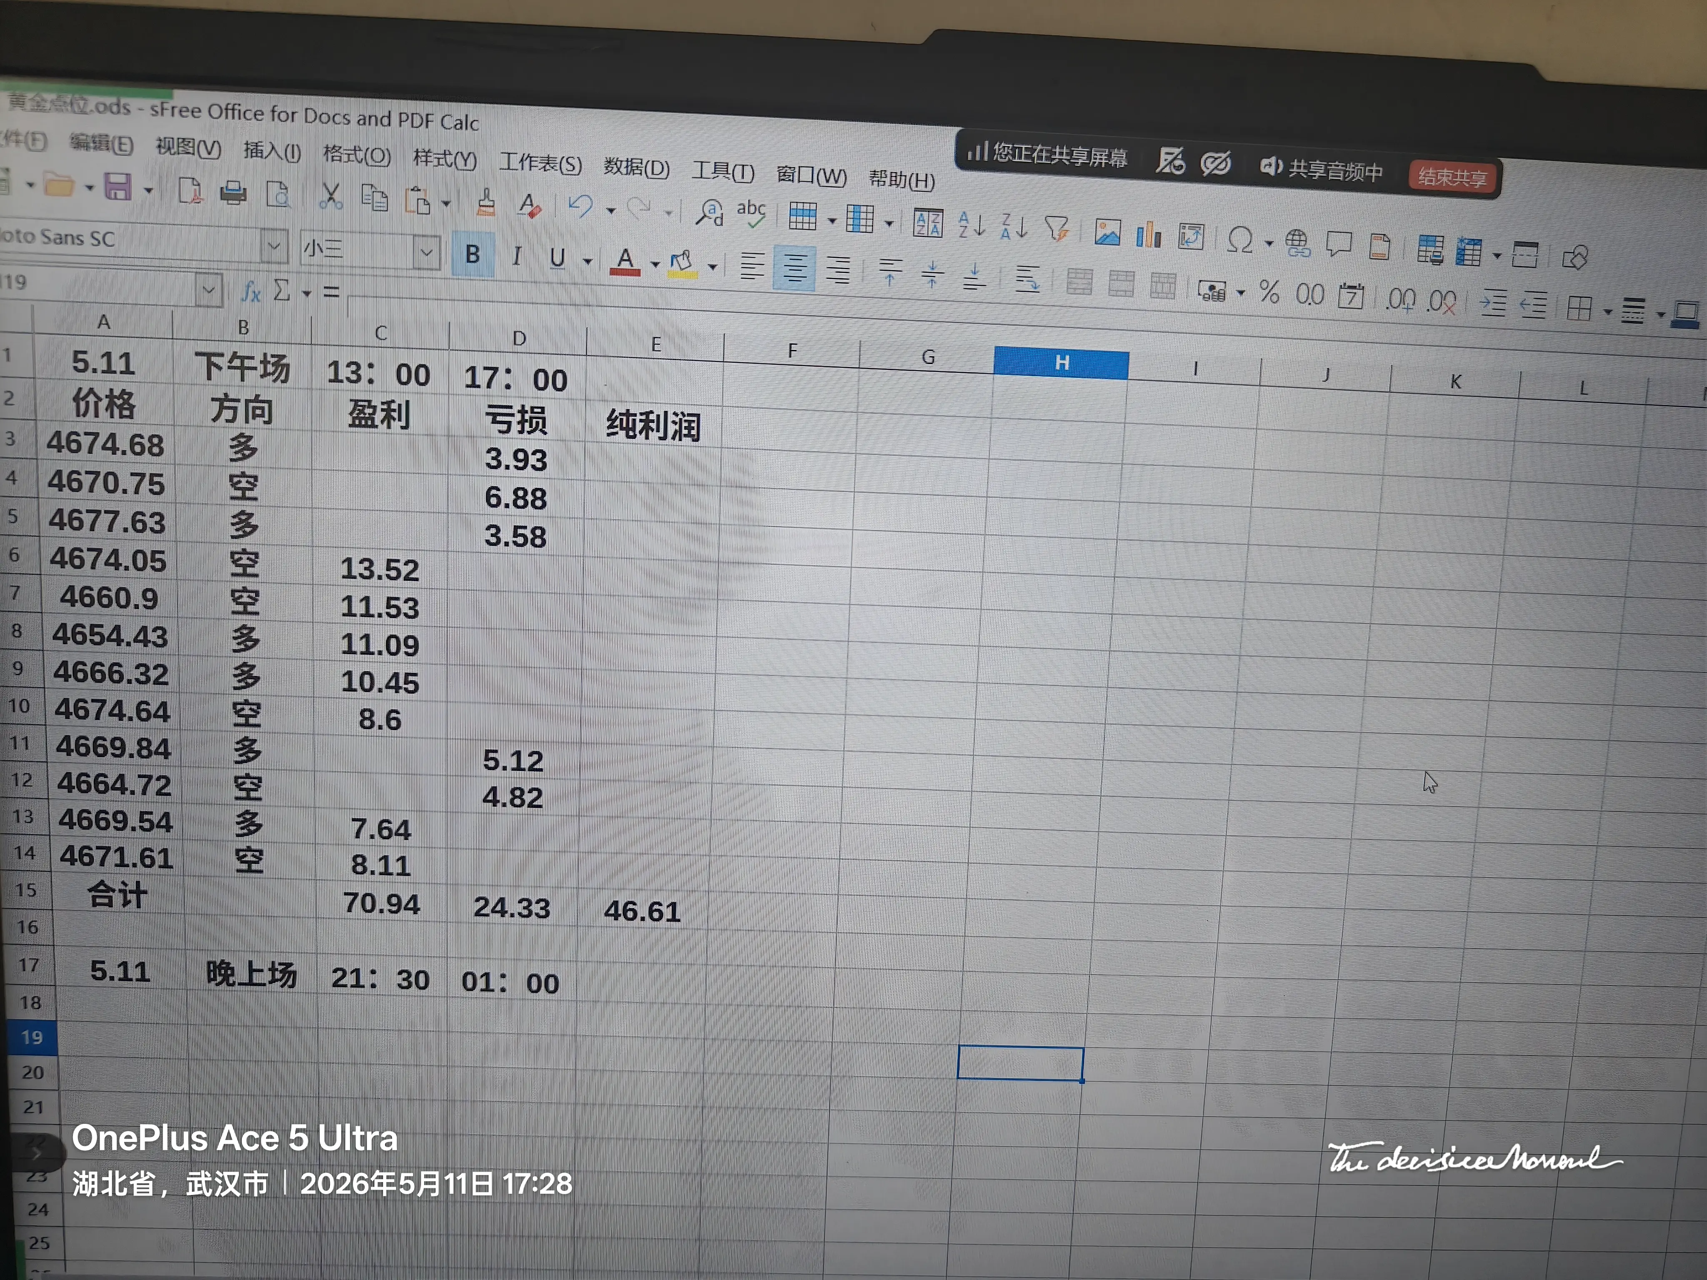Open the 编辑(E) menu
The height and width of the screenshot is (1280, 1707).
pos(101,143)
